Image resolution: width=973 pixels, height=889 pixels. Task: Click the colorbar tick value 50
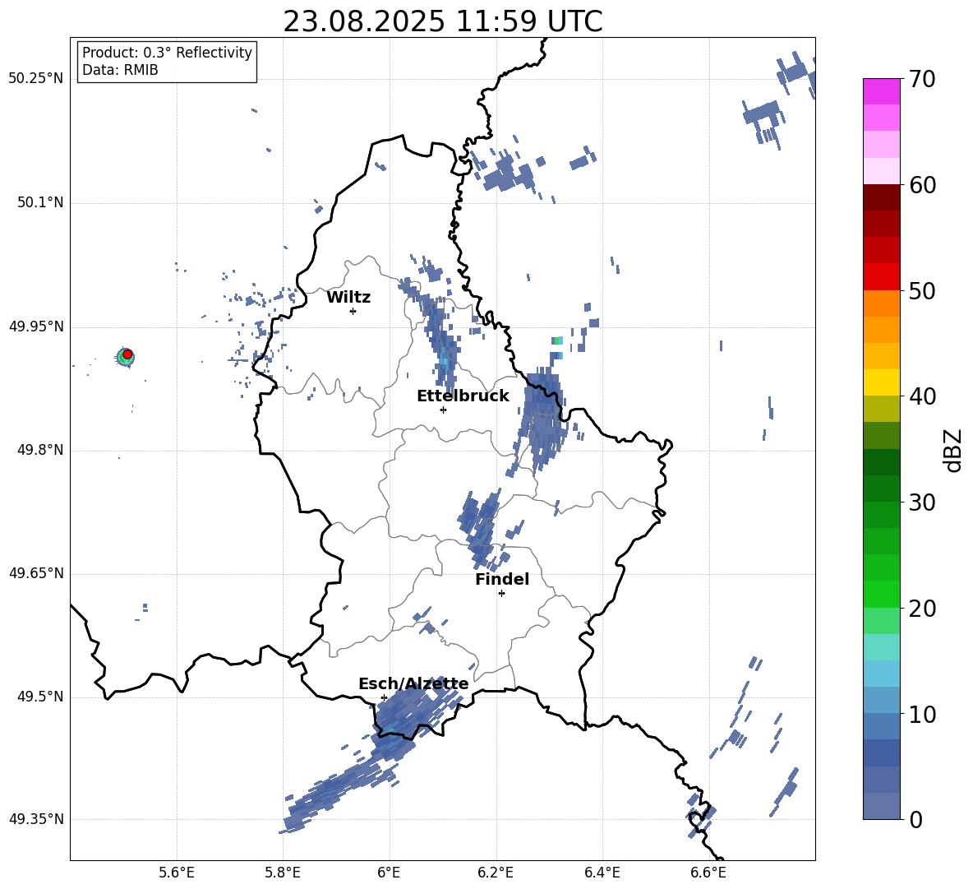pos(921,290)
